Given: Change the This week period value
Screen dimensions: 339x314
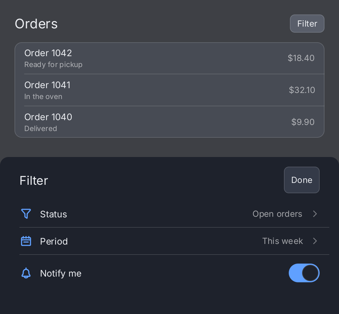Looking at the screenshot, I should click(x=282, y=241).
